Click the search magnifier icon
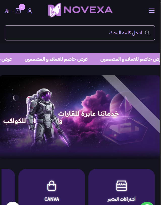161x205 pixels. (147, 33)
